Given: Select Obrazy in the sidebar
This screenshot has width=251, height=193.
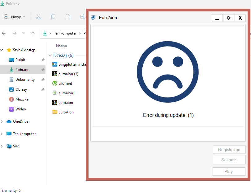Looking at the screenshot, I should point(21,89).
